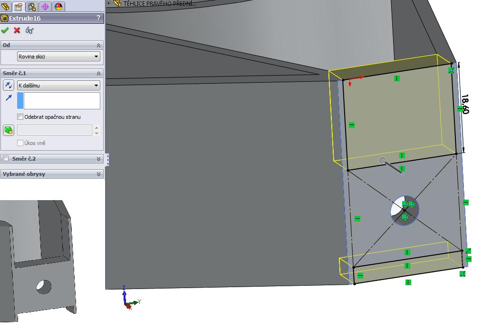Increase draft angle with up spinner

point(96,127)
